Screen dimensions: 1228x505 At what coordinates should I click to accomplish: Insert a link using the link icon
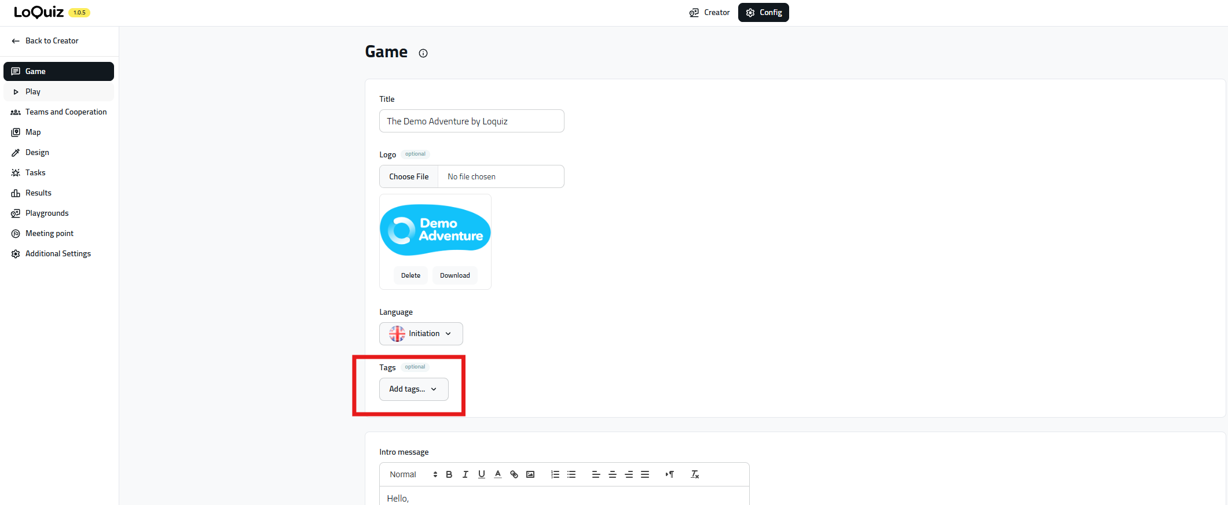tap(514, 474)
